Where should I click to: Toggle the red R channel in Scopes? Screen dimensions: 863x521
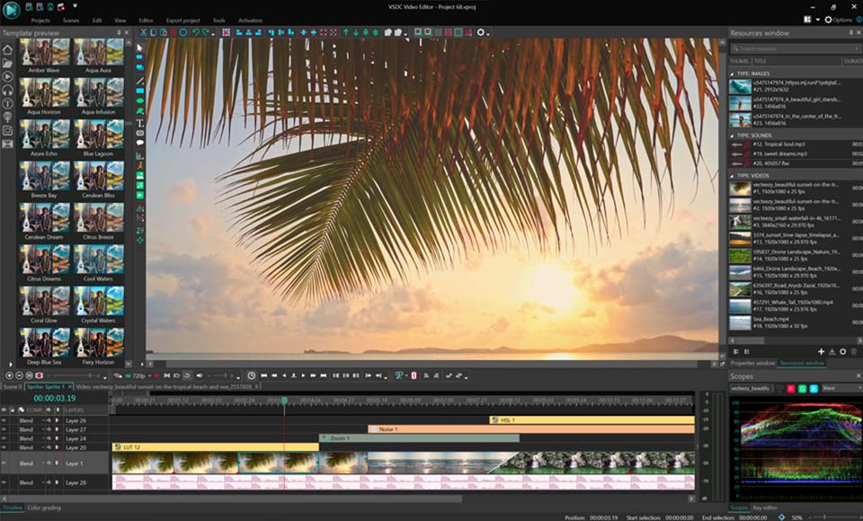pos(791,388)
